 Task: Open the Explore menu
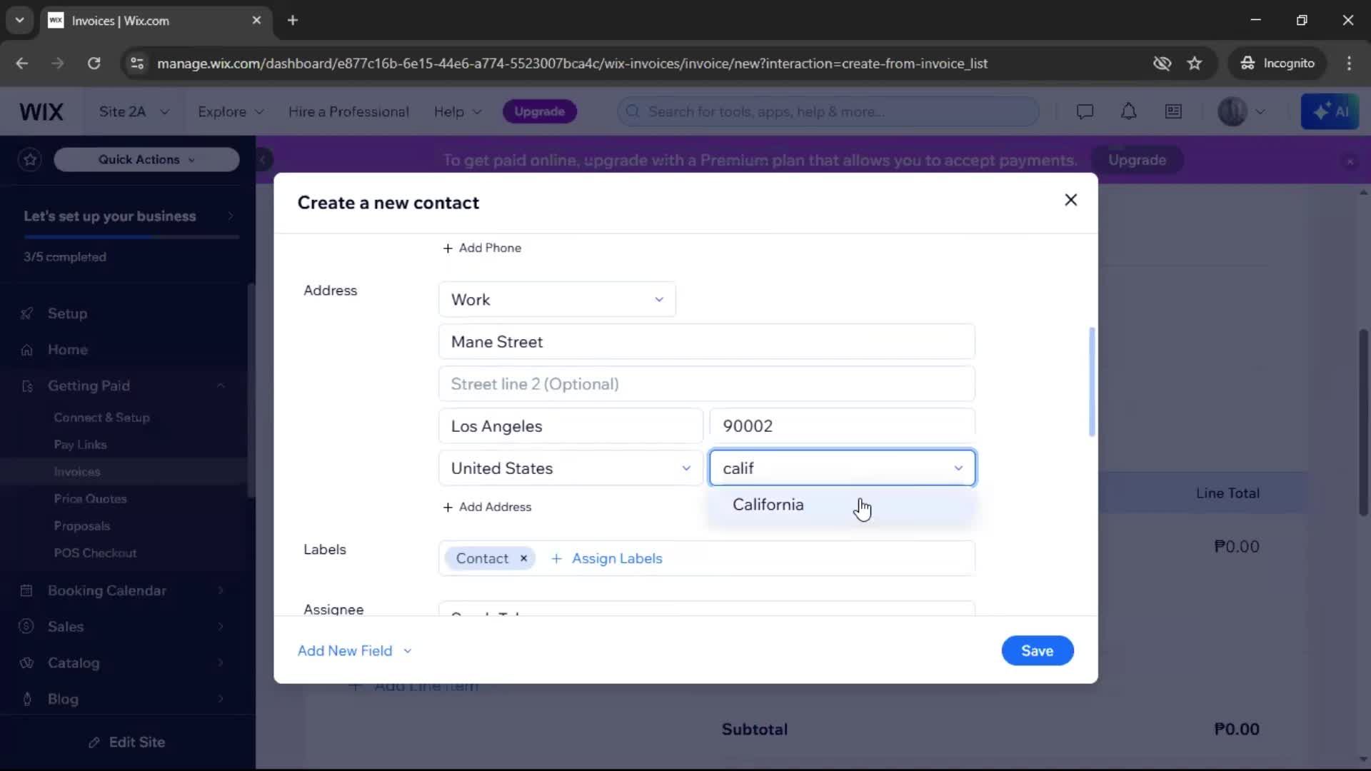(x=231, y=111)
